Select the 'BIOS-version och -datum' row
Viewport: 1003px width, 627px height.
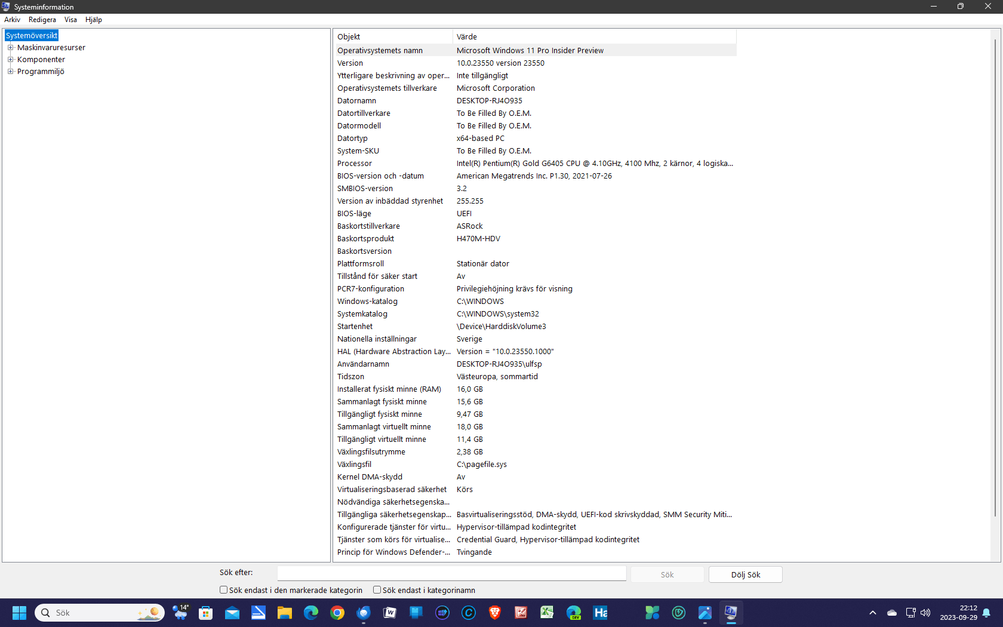coord(535,176)
